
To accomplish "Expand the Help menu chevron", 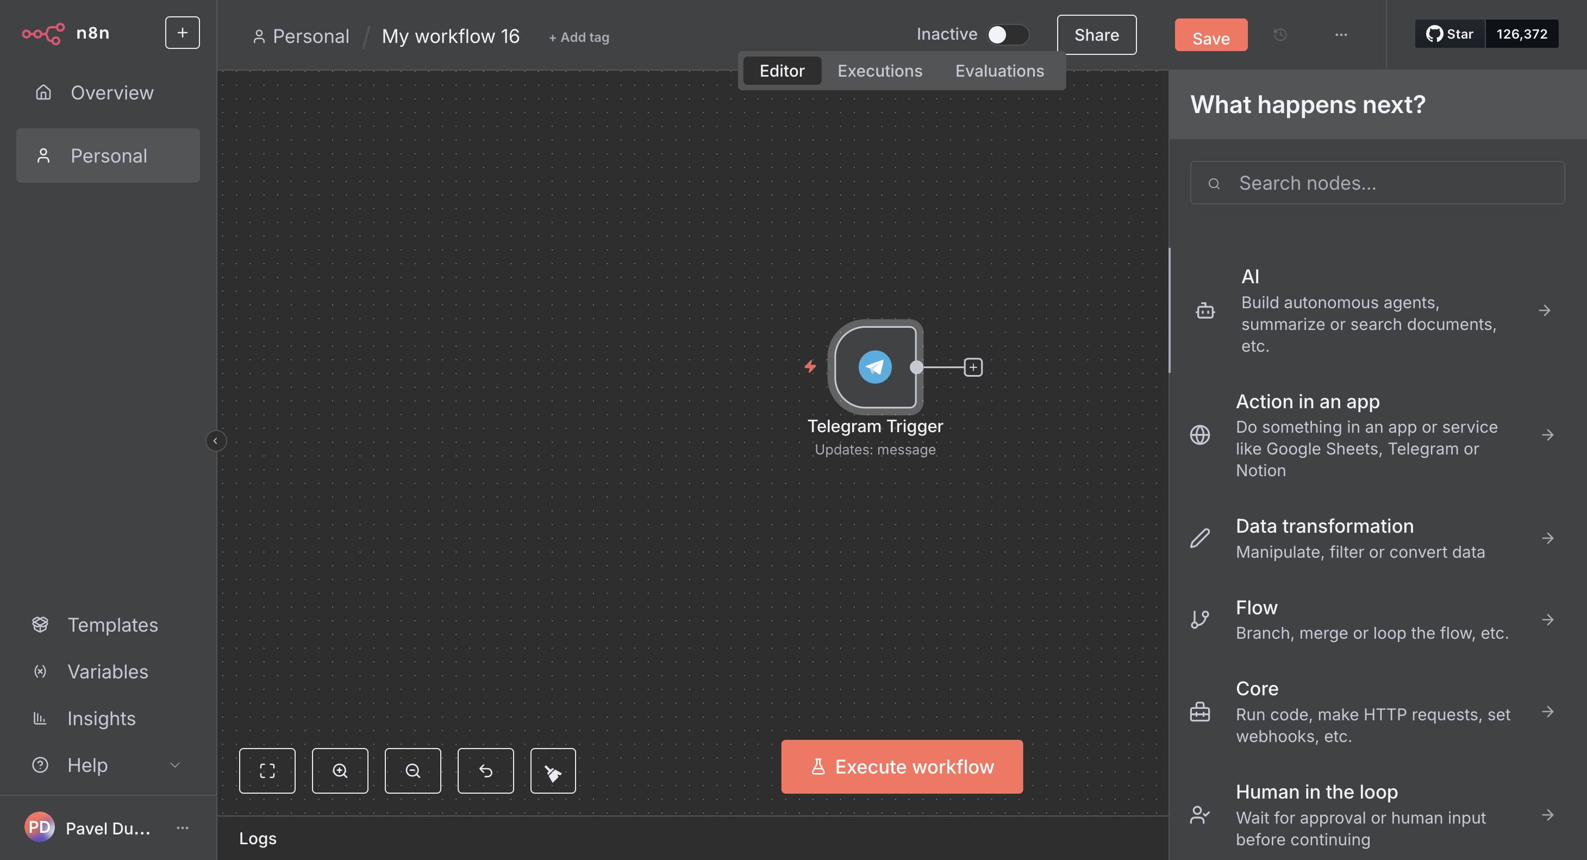I will tap(175, 765).
